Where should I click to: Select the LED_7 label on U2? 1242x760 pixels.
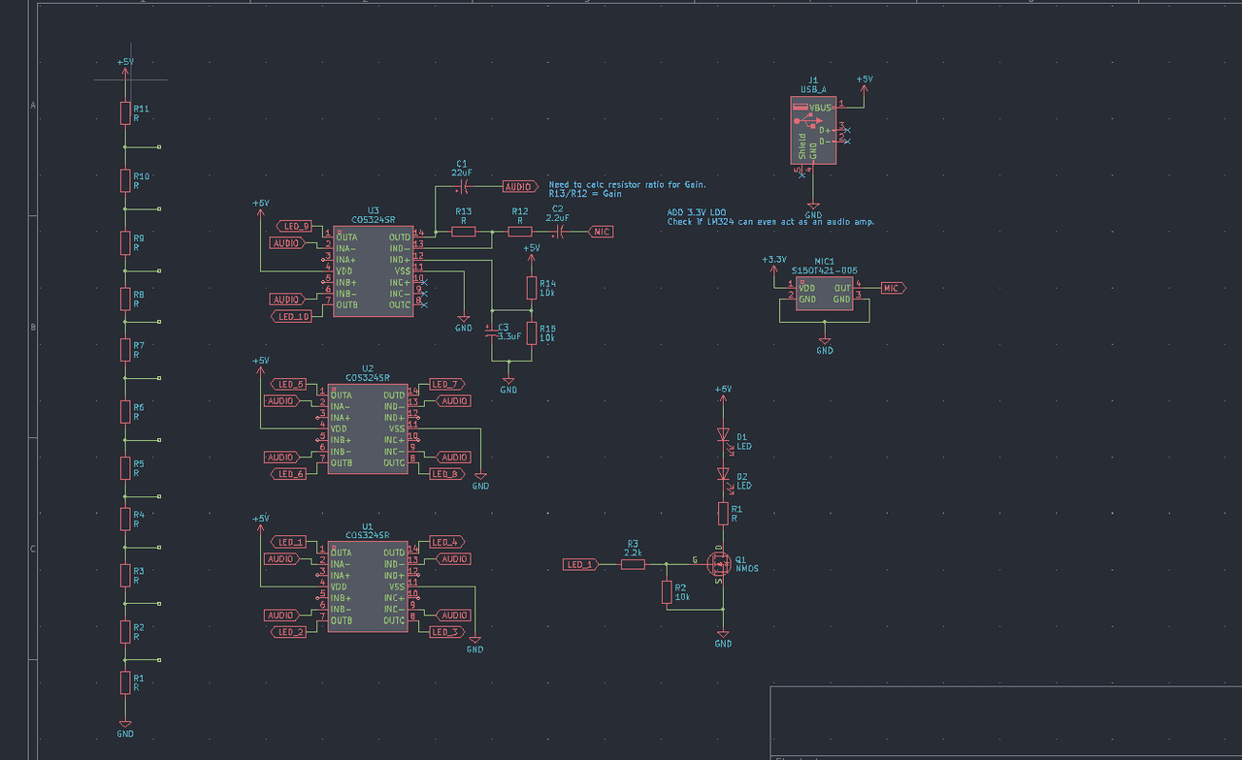click(446, 384)
